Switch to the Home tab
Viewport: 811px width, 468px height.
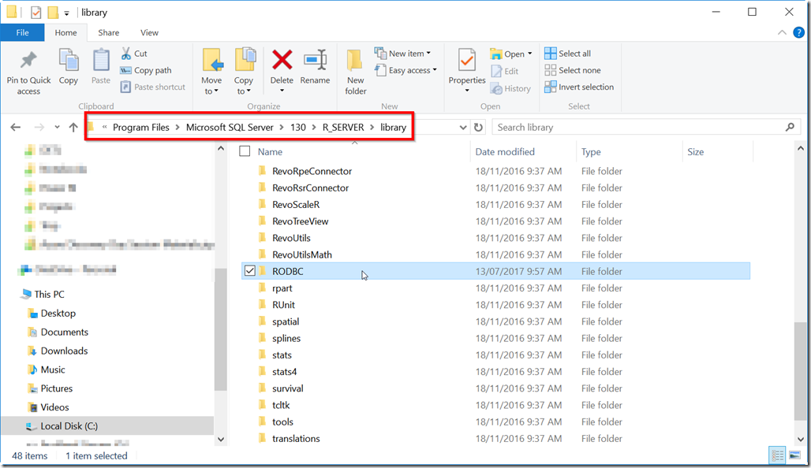(65, 32)
